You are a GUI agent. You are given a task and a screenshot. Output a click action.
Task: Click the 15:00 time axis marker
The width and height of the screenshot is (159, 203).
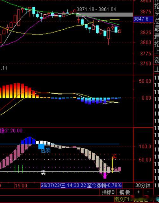21,186
